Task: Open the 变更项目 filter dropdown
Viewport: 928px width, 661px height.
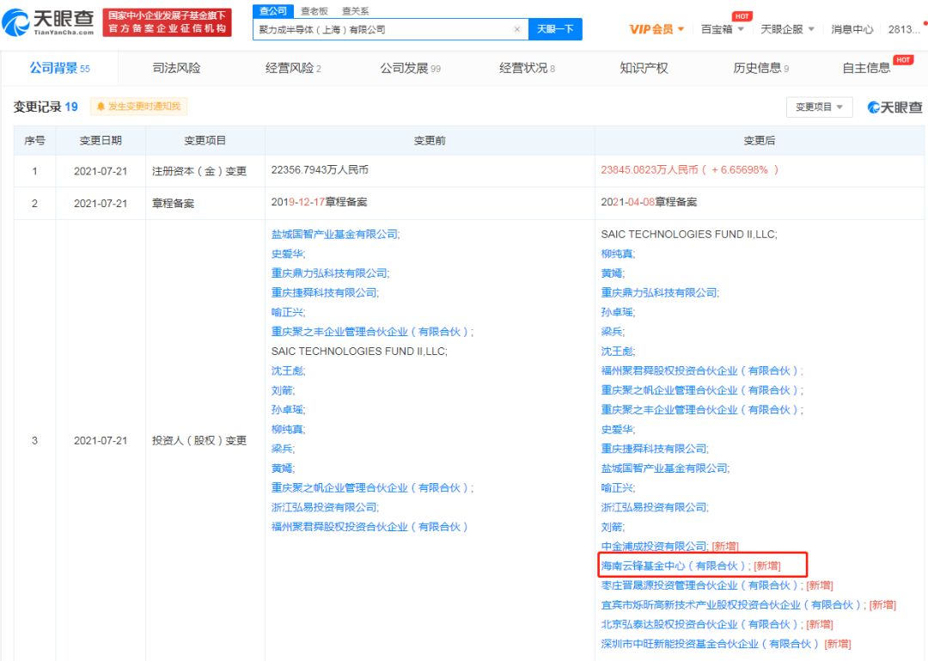Action: point(818,107)
